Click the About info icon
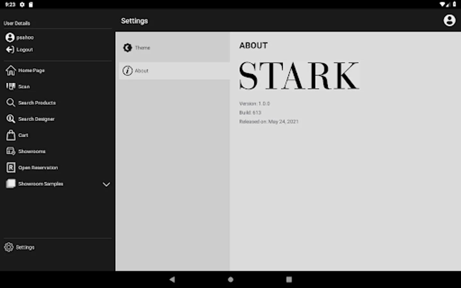Image resolution: width=461 pixels, height=288 pixels. 127,71
